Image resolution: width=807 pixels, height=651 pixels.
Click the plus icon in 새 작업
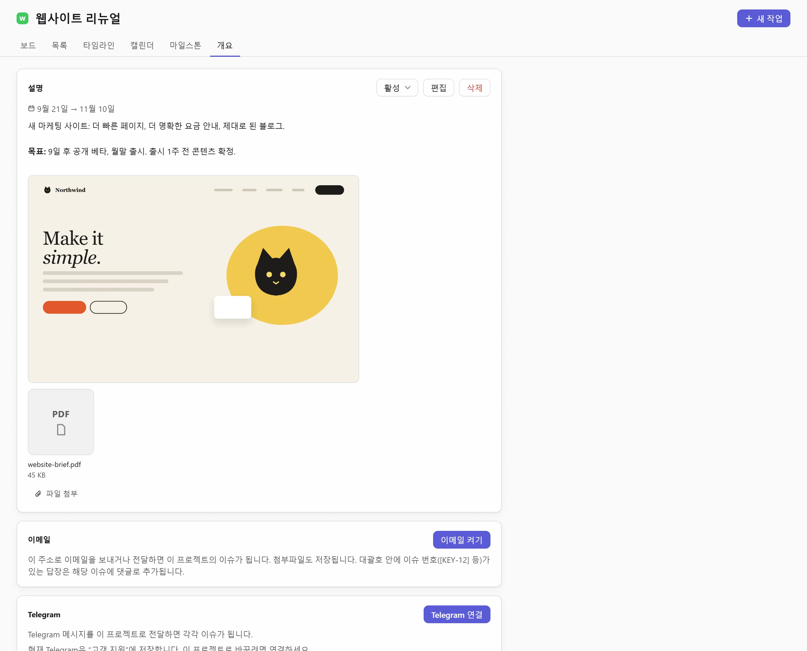tap(748, 18)
